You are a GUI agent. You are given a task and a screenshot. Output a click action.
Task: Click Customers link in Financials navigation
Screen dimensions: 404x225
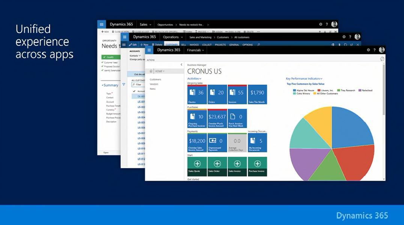pyautogui.click(x=155, y=79)
